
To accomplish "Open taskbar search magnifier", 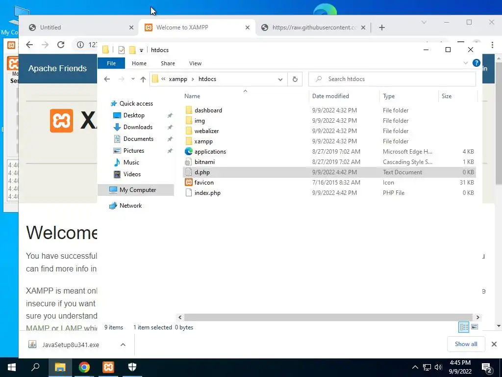I will point(35,367).
